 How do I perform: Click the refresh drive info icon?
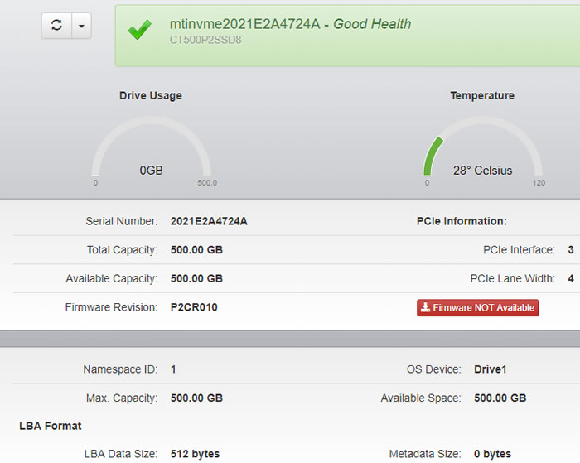click(56, 25)
